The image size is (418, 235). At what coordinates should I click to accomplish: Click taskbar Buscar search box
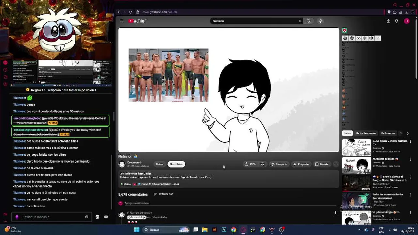(167, 230)
